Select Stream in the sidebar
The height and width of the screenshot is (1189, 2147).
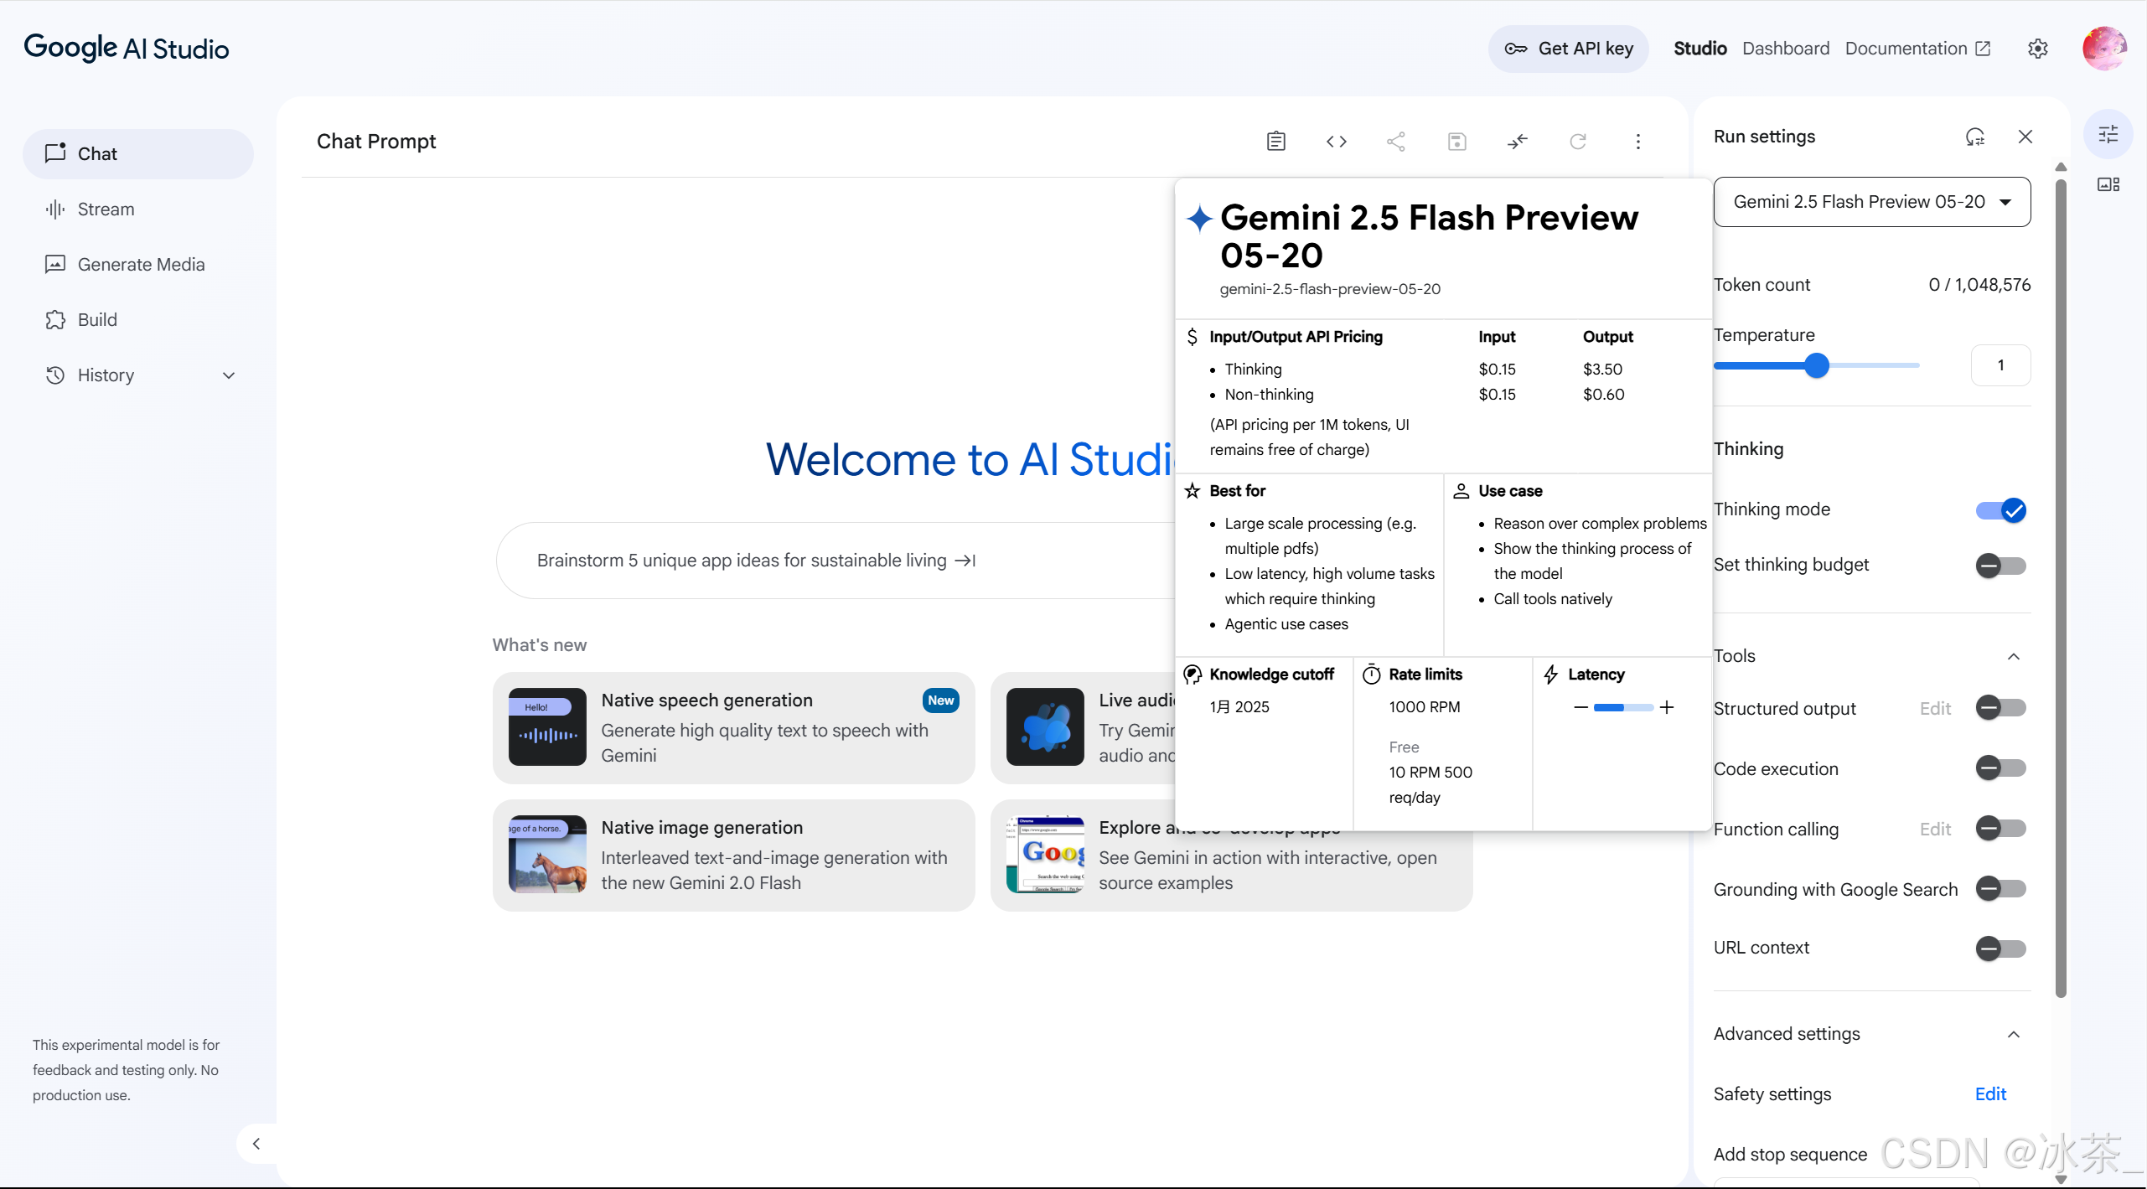tap(138, 209)
